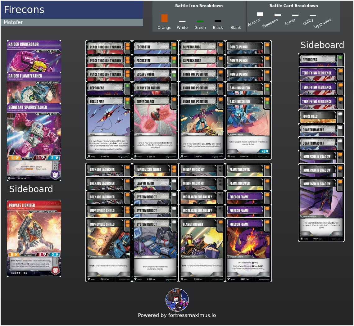Viewport: 354px width, 326px height.
Task: Select the orange bar in Battle Icon Breakdown
Action: point(164,18)
